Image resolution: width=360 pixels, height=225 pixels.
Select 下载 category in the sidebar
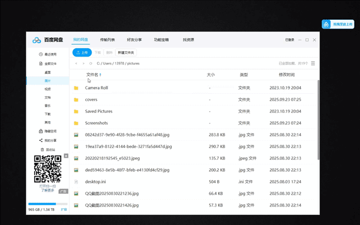coord(47,114)
